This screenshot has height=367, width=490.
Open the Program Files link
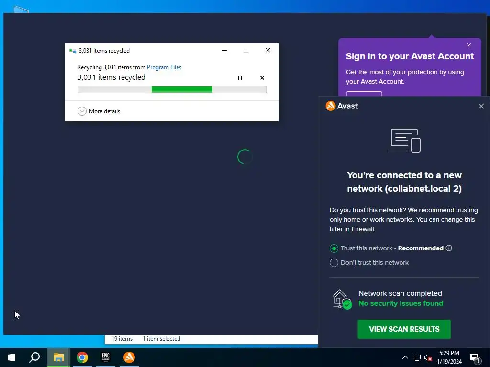tap(164, 67)
